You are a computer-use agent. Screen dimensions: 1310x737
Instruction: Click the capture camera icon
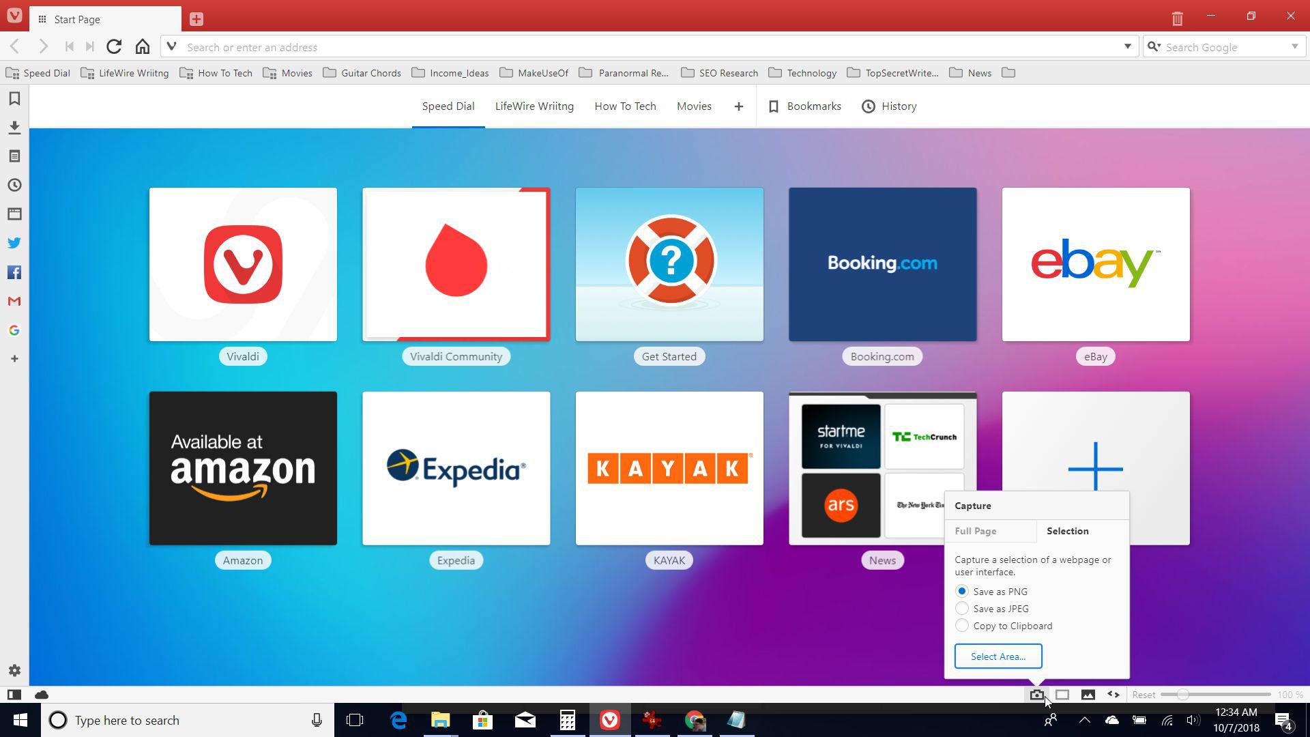[1036, 695]
